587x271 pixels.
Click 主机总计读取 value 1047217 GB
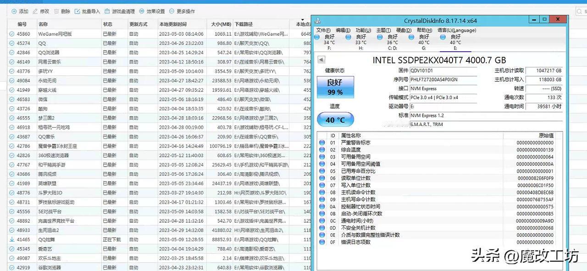pyautogui.click(x=543, y=70)
